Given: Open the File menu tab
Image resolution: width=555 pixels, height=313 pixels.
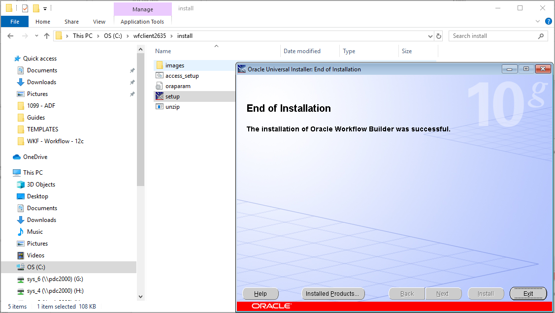Looking at the screenshot, I should click(15, 22).
